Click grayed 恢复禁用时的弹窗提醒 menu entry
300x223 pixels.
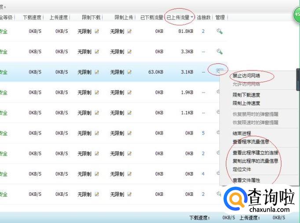coord(256,114)
